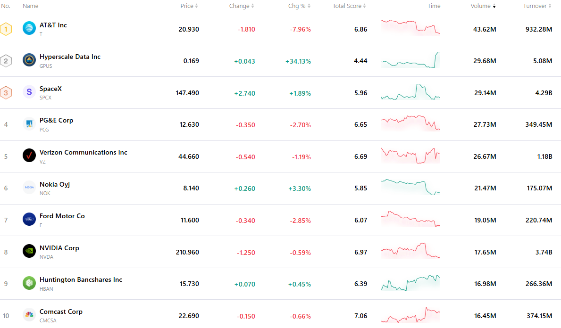Open Nokia Oyj stock name link

click(54, 184)
